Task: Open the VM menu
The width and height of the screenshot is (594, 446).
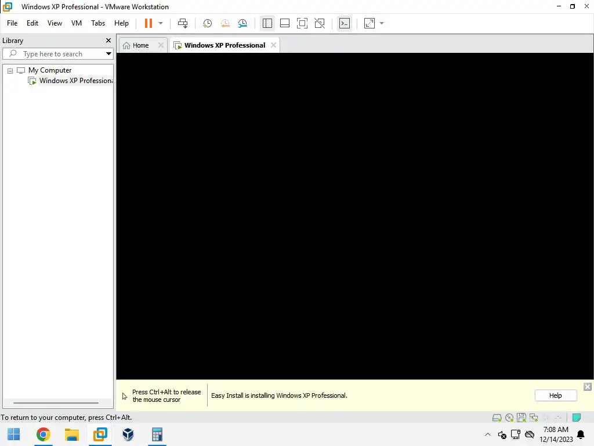Action: pos(77,23)
